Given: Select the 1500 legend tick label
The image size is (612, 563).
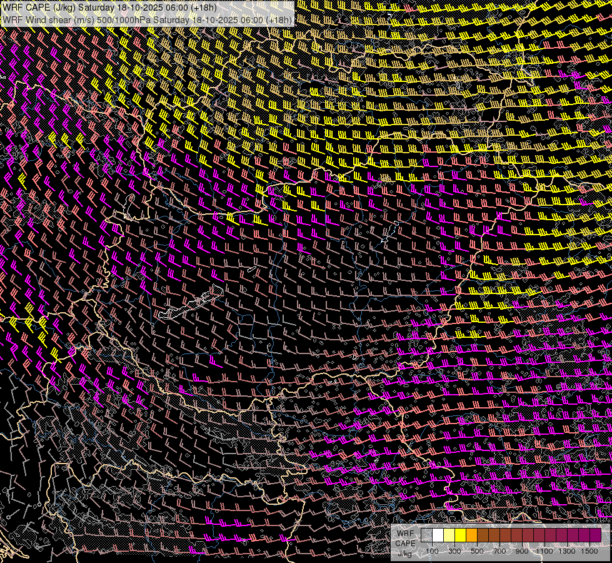Looking at the screenshot, I should point(589,551).
